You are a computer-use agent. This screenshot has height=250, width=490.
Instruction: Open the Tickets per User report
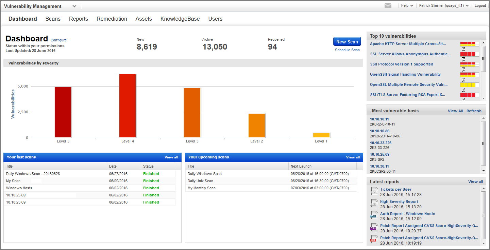coord(396,189)
